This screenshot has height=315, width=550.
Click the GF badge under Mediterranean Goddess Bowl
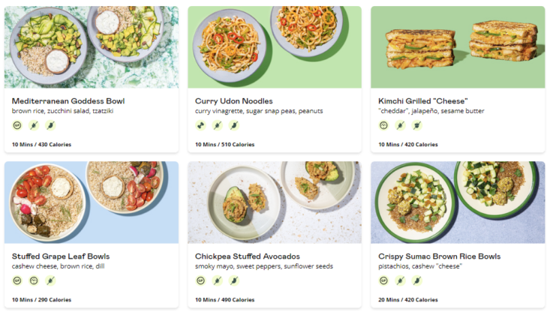(x=17, y=125)
